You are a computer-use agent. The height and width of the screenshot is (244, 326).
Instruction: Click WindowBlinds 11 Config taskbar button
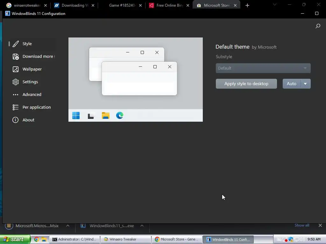(228, 239)
